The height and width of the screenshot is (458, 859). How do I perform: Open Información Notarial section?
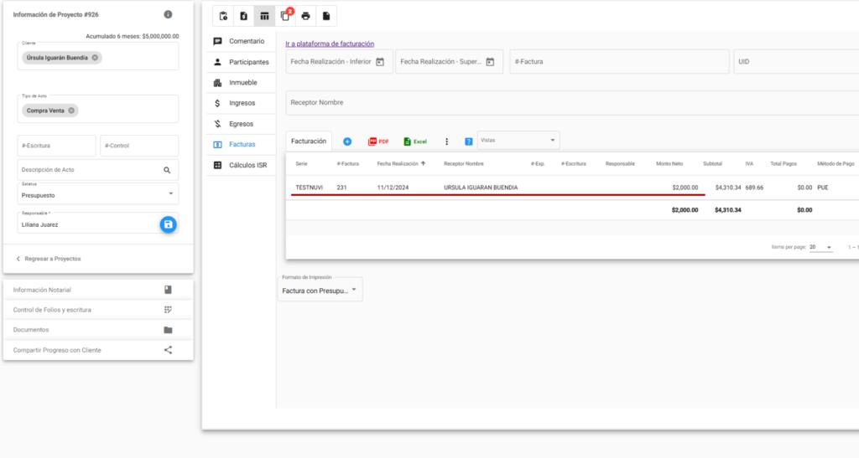[98, 290]
